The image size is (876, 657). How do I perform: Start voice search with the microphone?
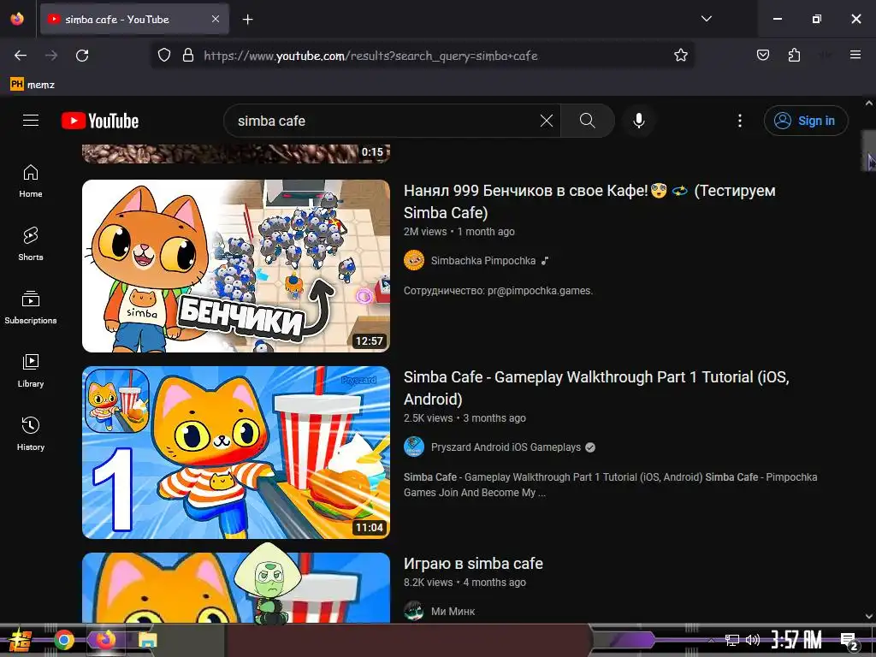(x=638, y=121)
